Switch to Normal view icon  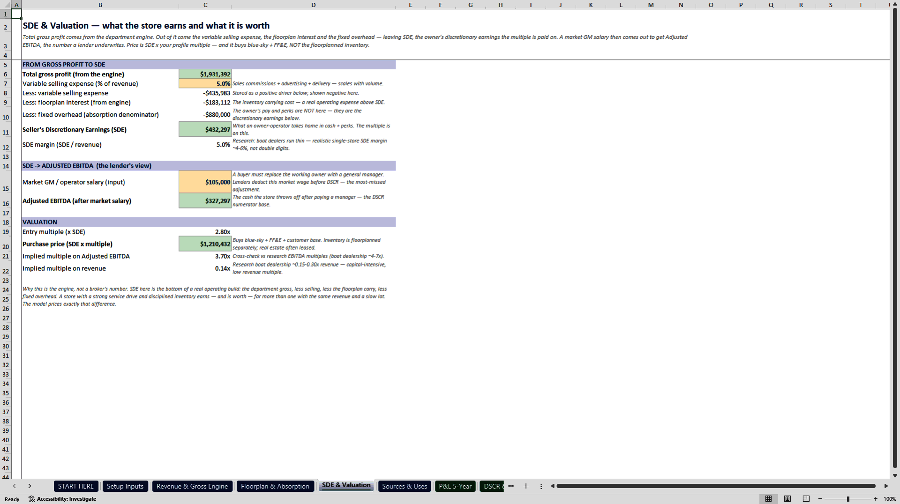768,499
